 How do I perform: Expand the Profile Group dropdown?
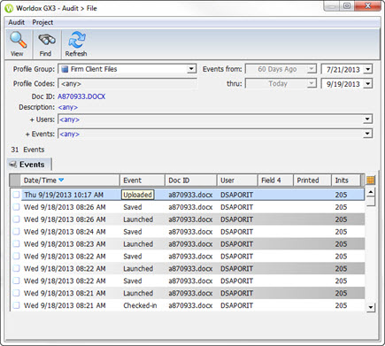(191, 69)
